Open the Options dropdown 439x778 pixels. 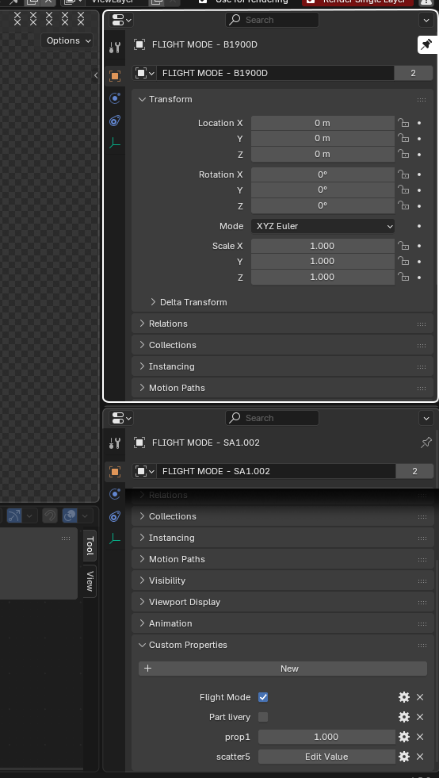point(67,40)
